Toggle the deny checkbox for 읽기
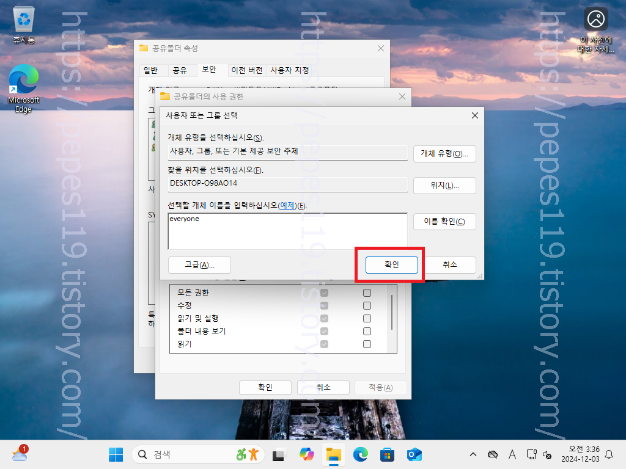Viewport: 626px width, 469px height. click(x=367, y=344)
